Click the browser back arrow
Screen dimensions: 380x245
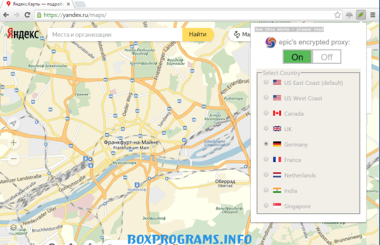6,15
